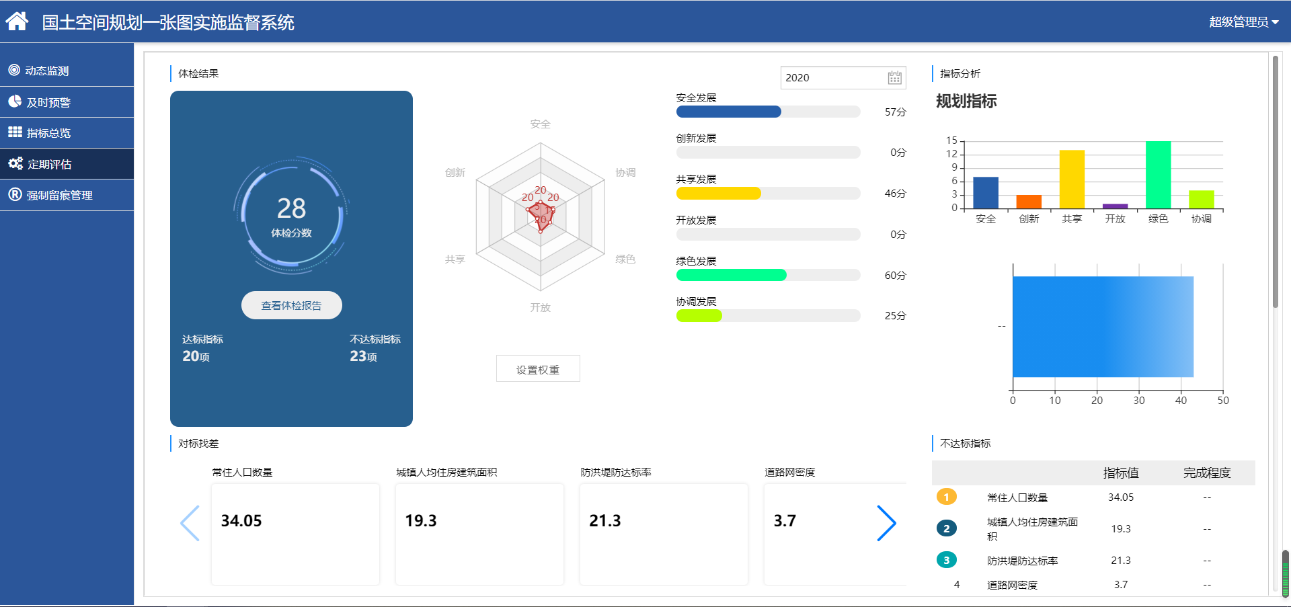1291x607 pixels.
Task: Click the 完成程度 column header
Action: coord(1207,473)
